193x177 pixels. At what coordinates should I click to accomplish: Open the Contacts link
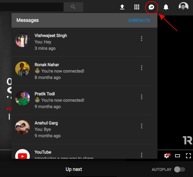point(139,20)
